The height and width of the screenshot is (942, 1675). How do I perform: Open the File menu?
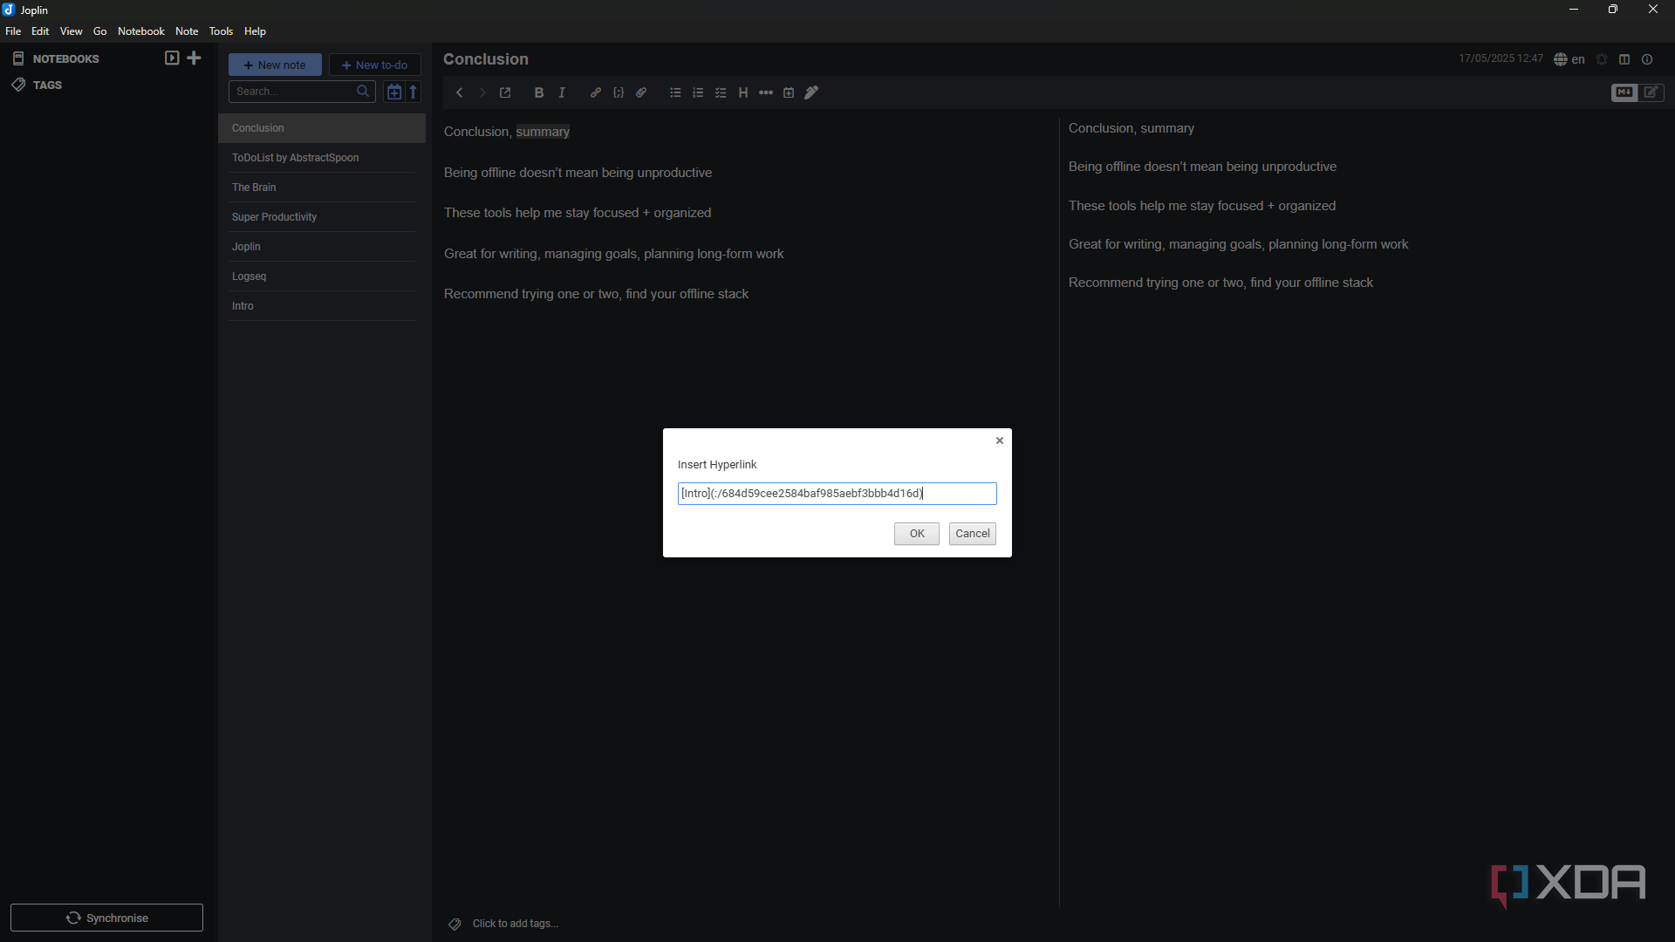pyautogui.click(x=13, y=31)
